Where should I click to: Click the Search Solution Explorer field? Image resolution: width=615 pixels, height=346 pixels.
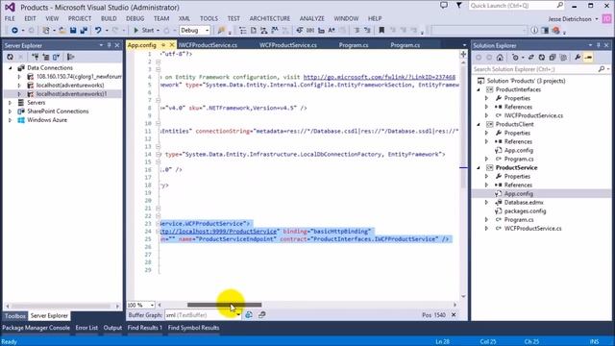[x=541, y=69]
